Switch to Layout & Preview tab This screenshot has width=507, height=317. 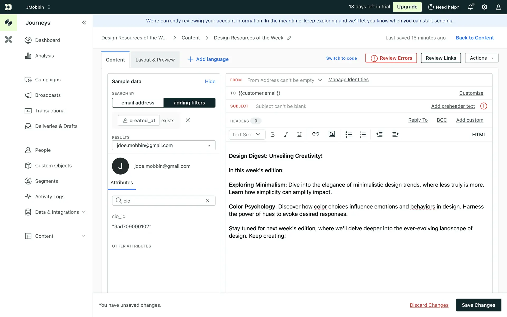tap(155, 60)
